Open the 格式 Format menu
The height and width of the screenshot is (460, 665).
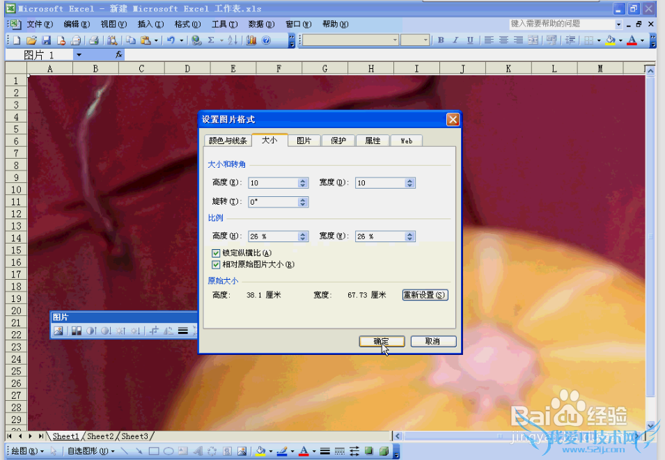point(187,24)
